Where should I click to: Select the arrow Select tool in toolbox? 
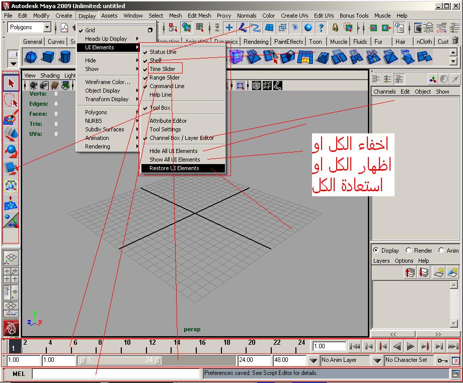click(11, 83)
